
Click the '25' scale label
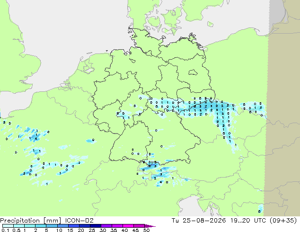92,230
